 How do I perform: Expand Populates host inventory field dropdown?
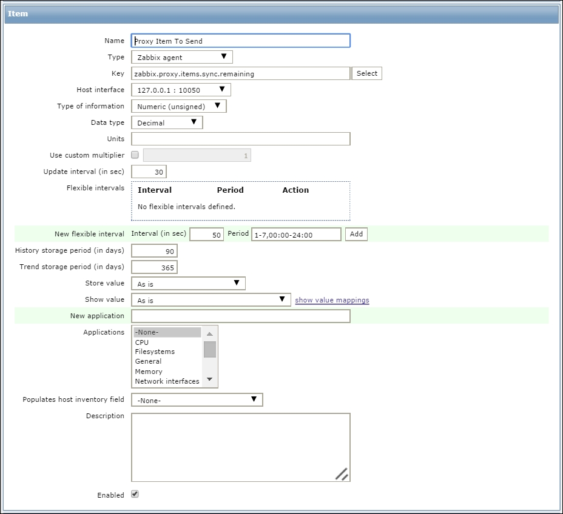(x=197, y=400)
